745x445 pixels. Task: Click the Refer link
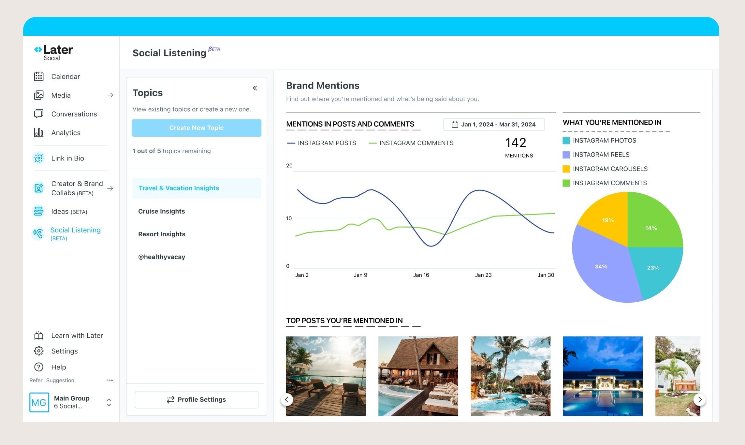pyautogui.click(x=36, y=380)
